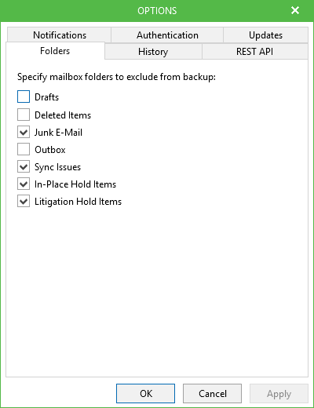This screenshot has width=314, height=408.
Task: Click the 'Specify mailbox folders to exclude' label
Action: click(x=116, y=77)
